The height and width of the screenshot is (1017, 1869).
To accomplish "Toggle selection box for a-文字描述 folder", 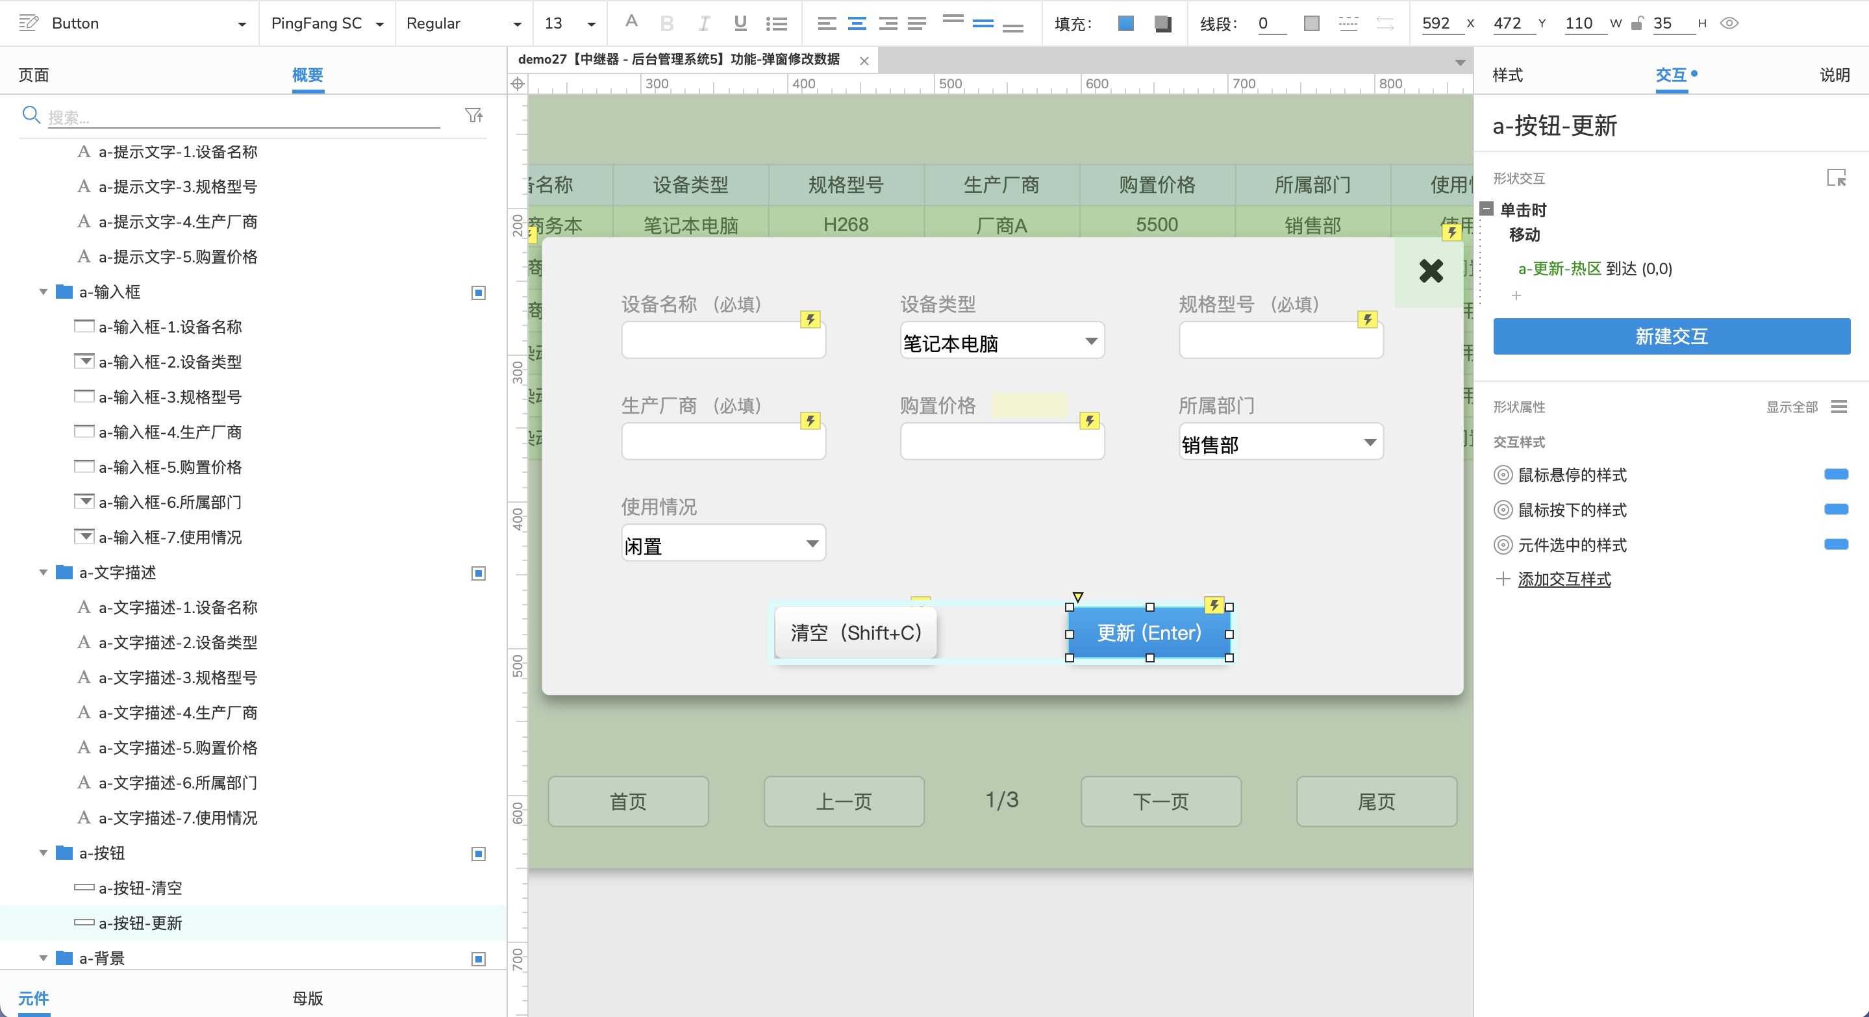I will (x=478, y=573).
